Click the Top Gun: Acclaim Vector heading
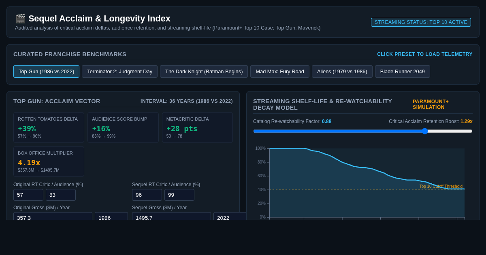Screen dimensions: 486x255 click(x=57, y=101)
